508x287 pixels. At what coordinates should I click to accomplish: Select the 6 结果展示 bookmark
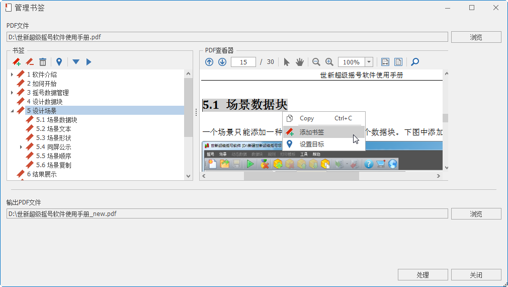tap(42, 175)
